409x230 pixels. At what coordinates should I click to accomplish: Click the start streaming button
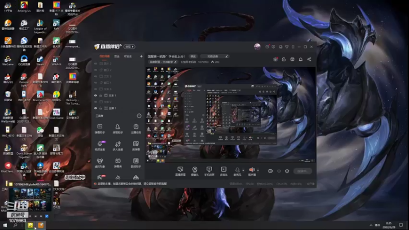pos(303,171)
